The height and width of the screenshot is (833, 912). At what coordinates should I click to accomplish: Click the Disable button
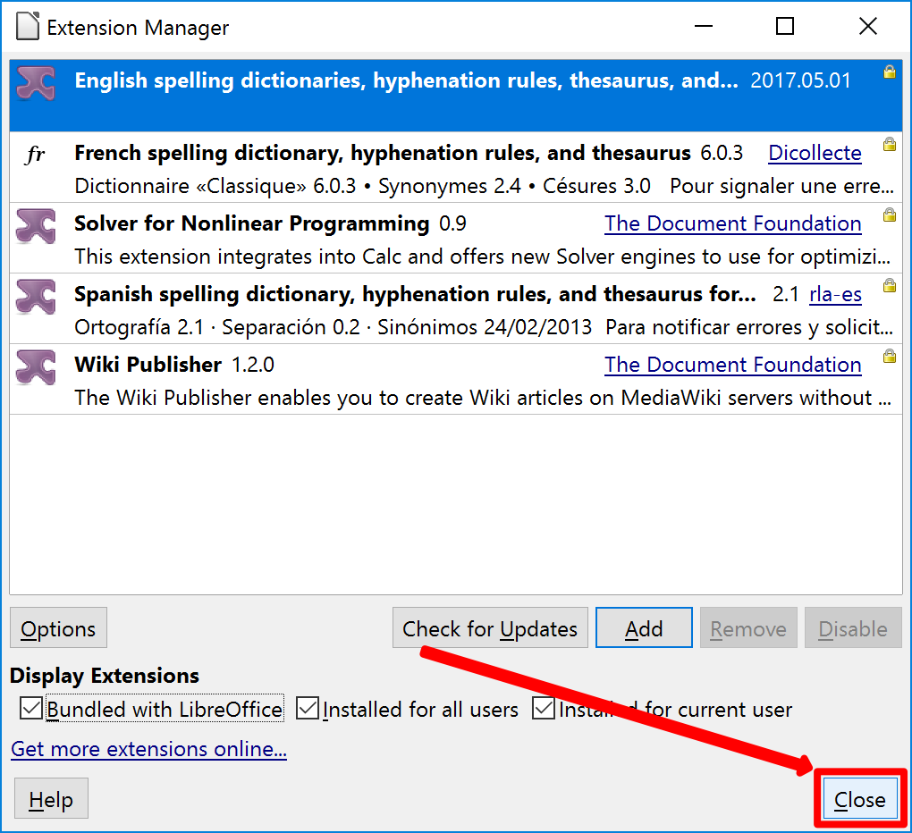pos(853,627)
